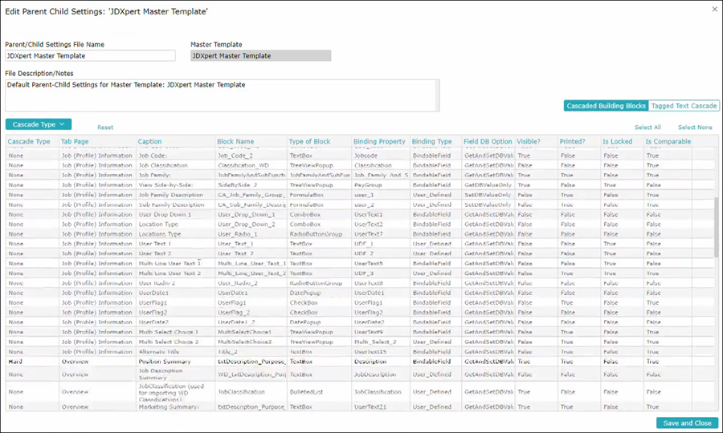Click the table's vertical scrollbar thumb
723x433 pixels.
(716, 227)
